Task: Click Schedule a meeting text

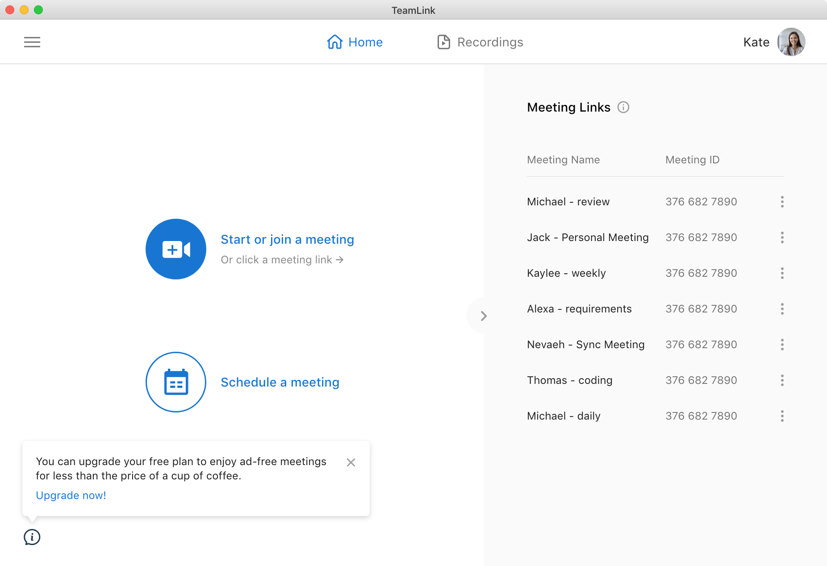Action: click(x=280, y=383)
